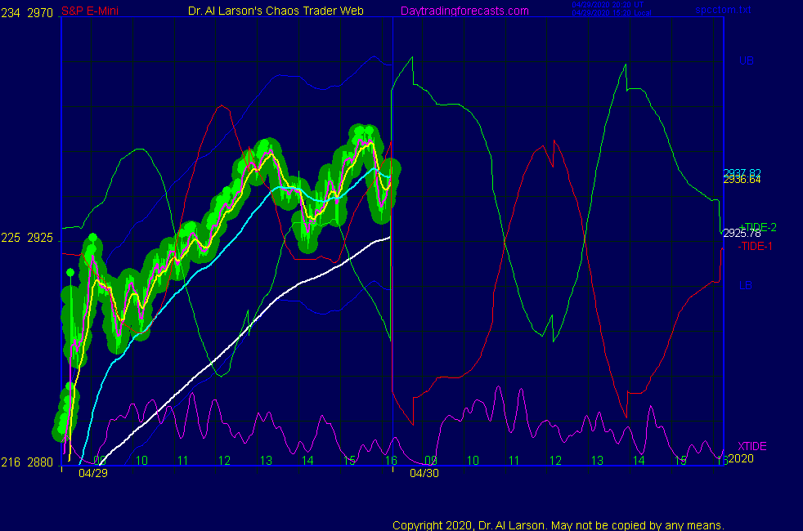Click the copyright 2020 Dr. Al Larson notice

tap(559, 525)
